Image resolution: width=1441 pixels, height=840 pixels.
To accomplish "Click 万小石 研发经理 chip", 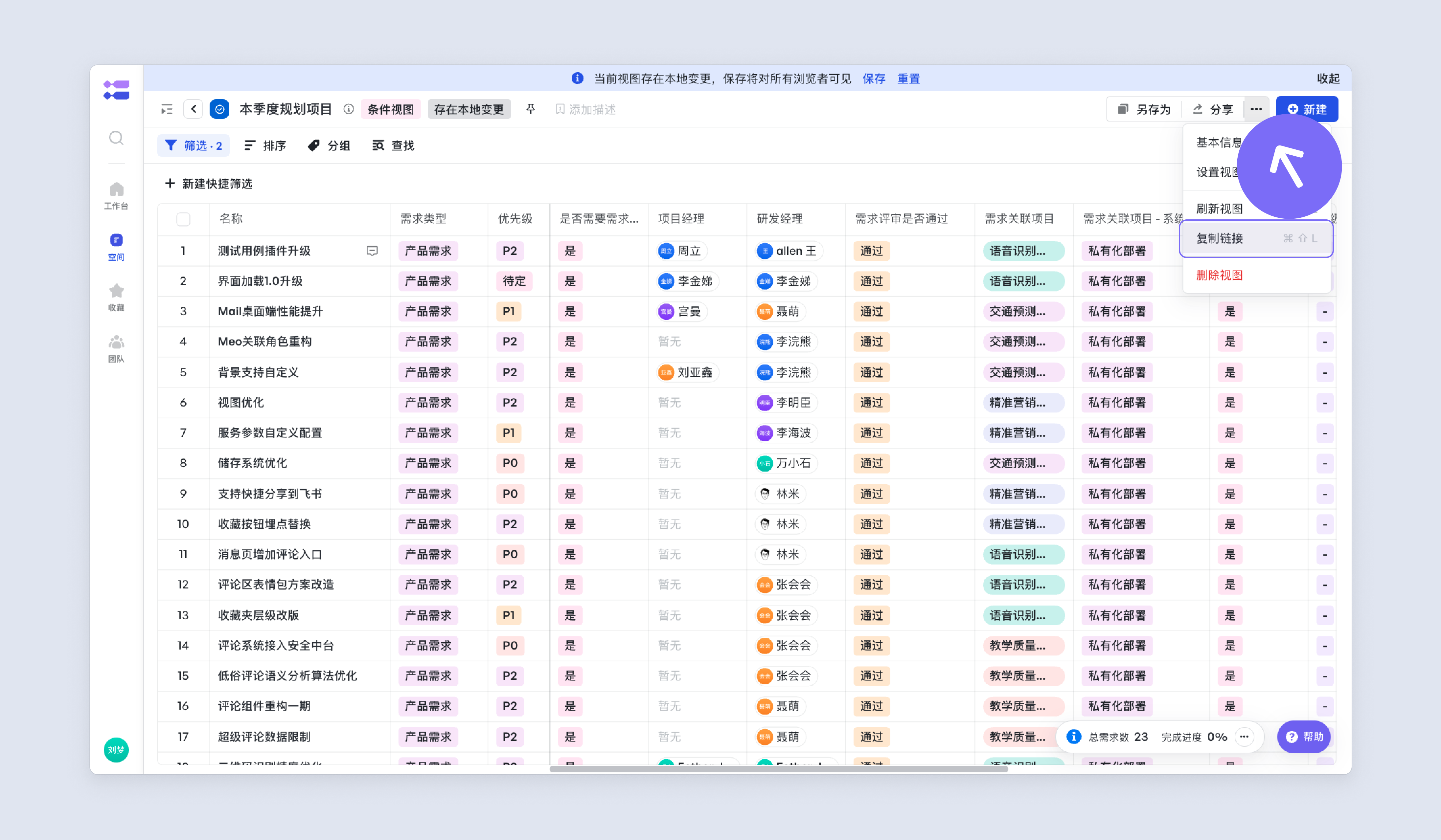I will coord(786,463).
